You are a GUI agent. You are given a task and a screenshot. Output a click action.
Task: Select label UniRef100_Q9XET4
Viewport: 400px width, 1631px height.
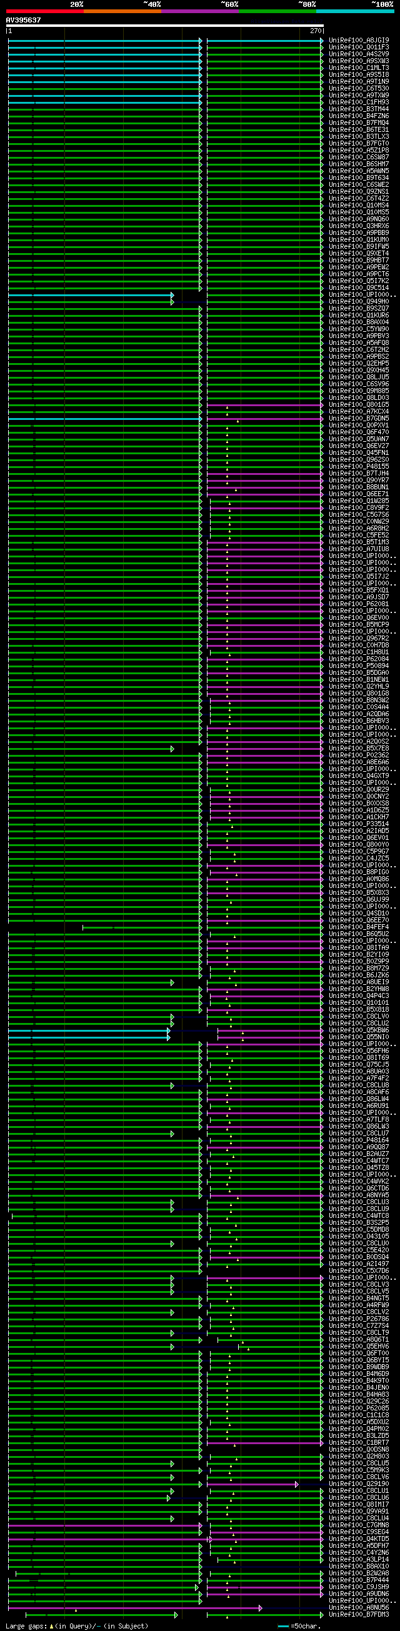tap(359, 253)
